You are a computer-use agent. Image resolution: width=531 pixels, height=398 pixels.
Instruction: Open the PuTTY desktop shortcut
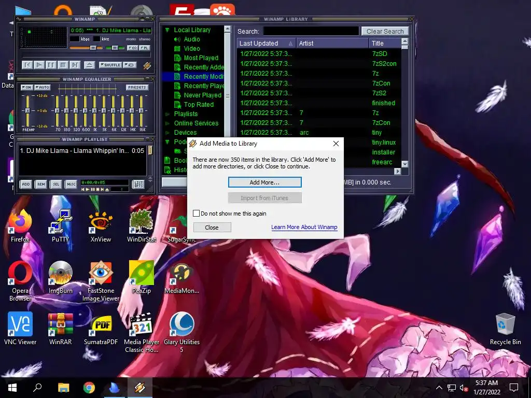coord(60,226)
